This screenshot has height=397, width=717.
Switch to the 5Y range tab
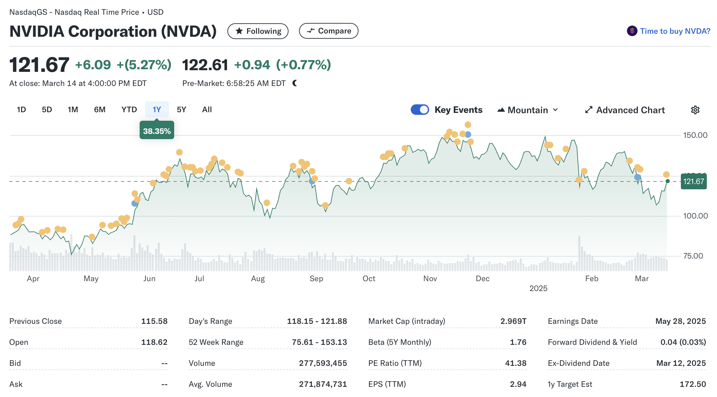[181, 110]
